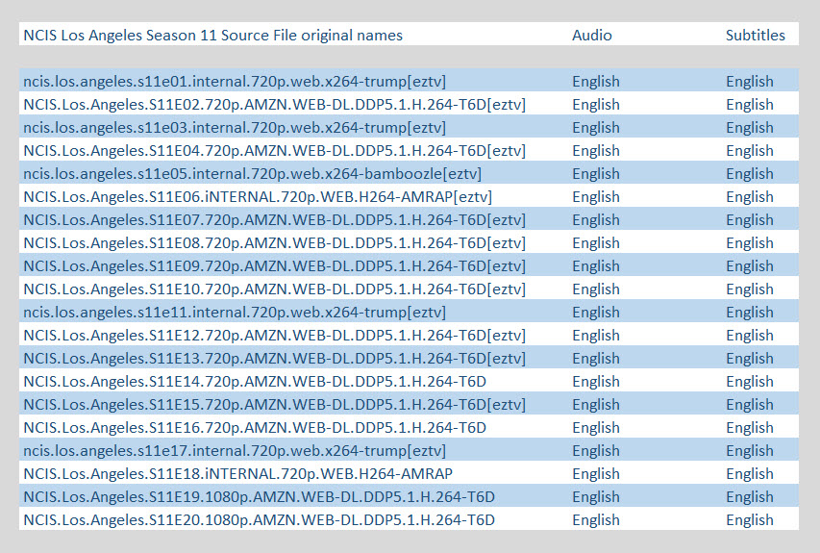Click the Subtitles 'English' cell for s11e05

tap(750, 174)
